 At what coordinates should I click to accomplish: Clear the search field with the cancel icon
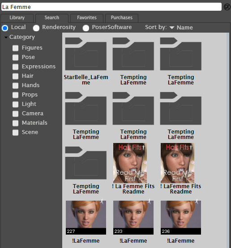[x=227, y=7]
